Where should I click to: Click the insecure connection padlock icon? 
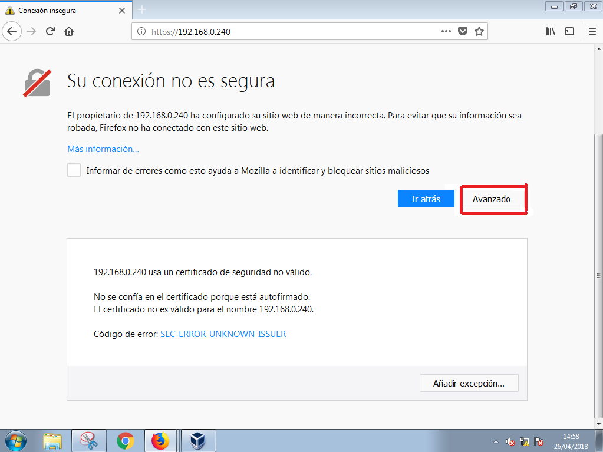point(37,83)
